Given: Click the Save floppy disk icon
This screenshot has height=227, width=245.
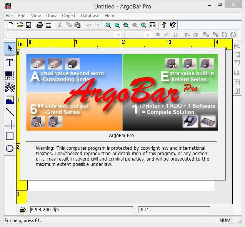Looking at the screenshot, I should [28, 25].
